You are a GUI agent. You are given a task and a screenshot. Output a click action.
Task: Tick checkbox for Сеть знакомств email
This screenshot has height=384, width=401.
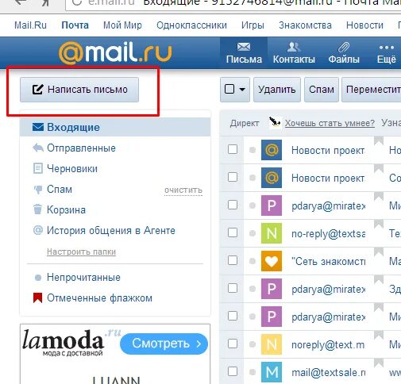pos(233,260)
